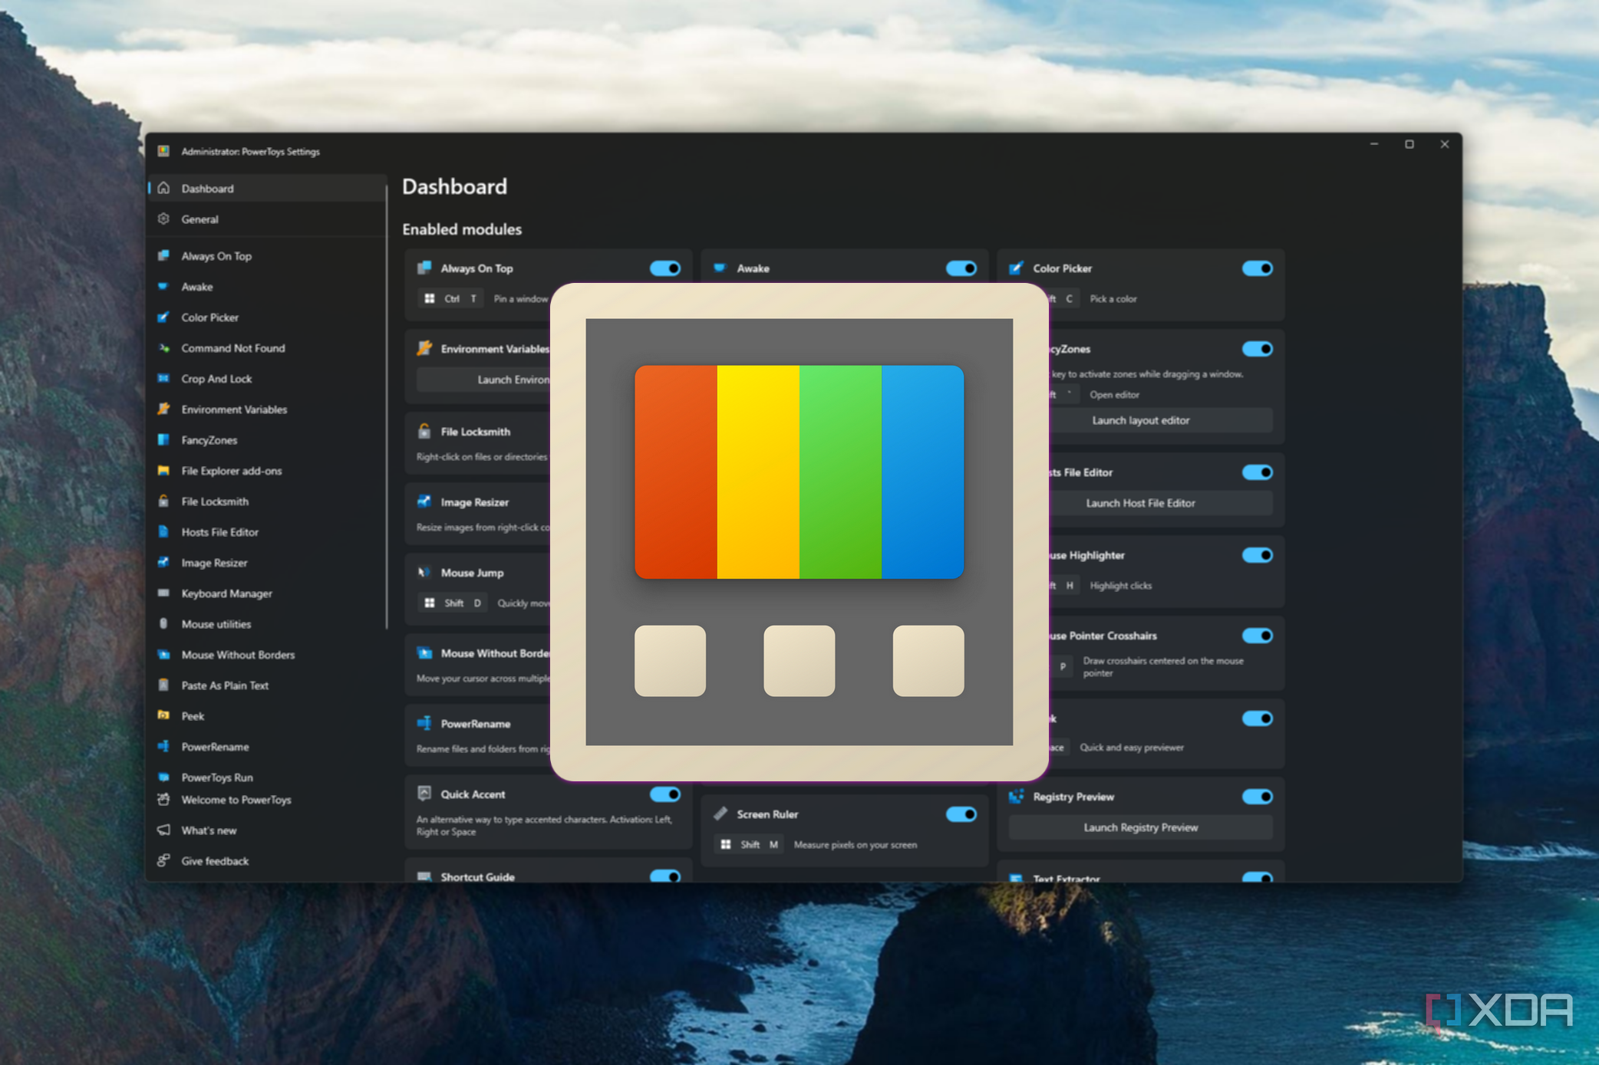Viewport: 1599px width, 1065px height.
Task: Switch to the Dashboard page
Action: pos(207,188)
